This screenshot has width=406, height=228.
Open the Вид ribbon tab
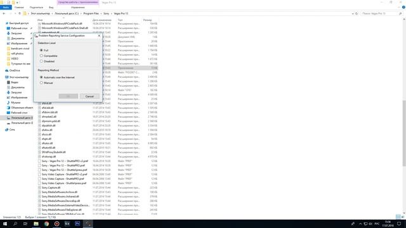click(51, 8)
